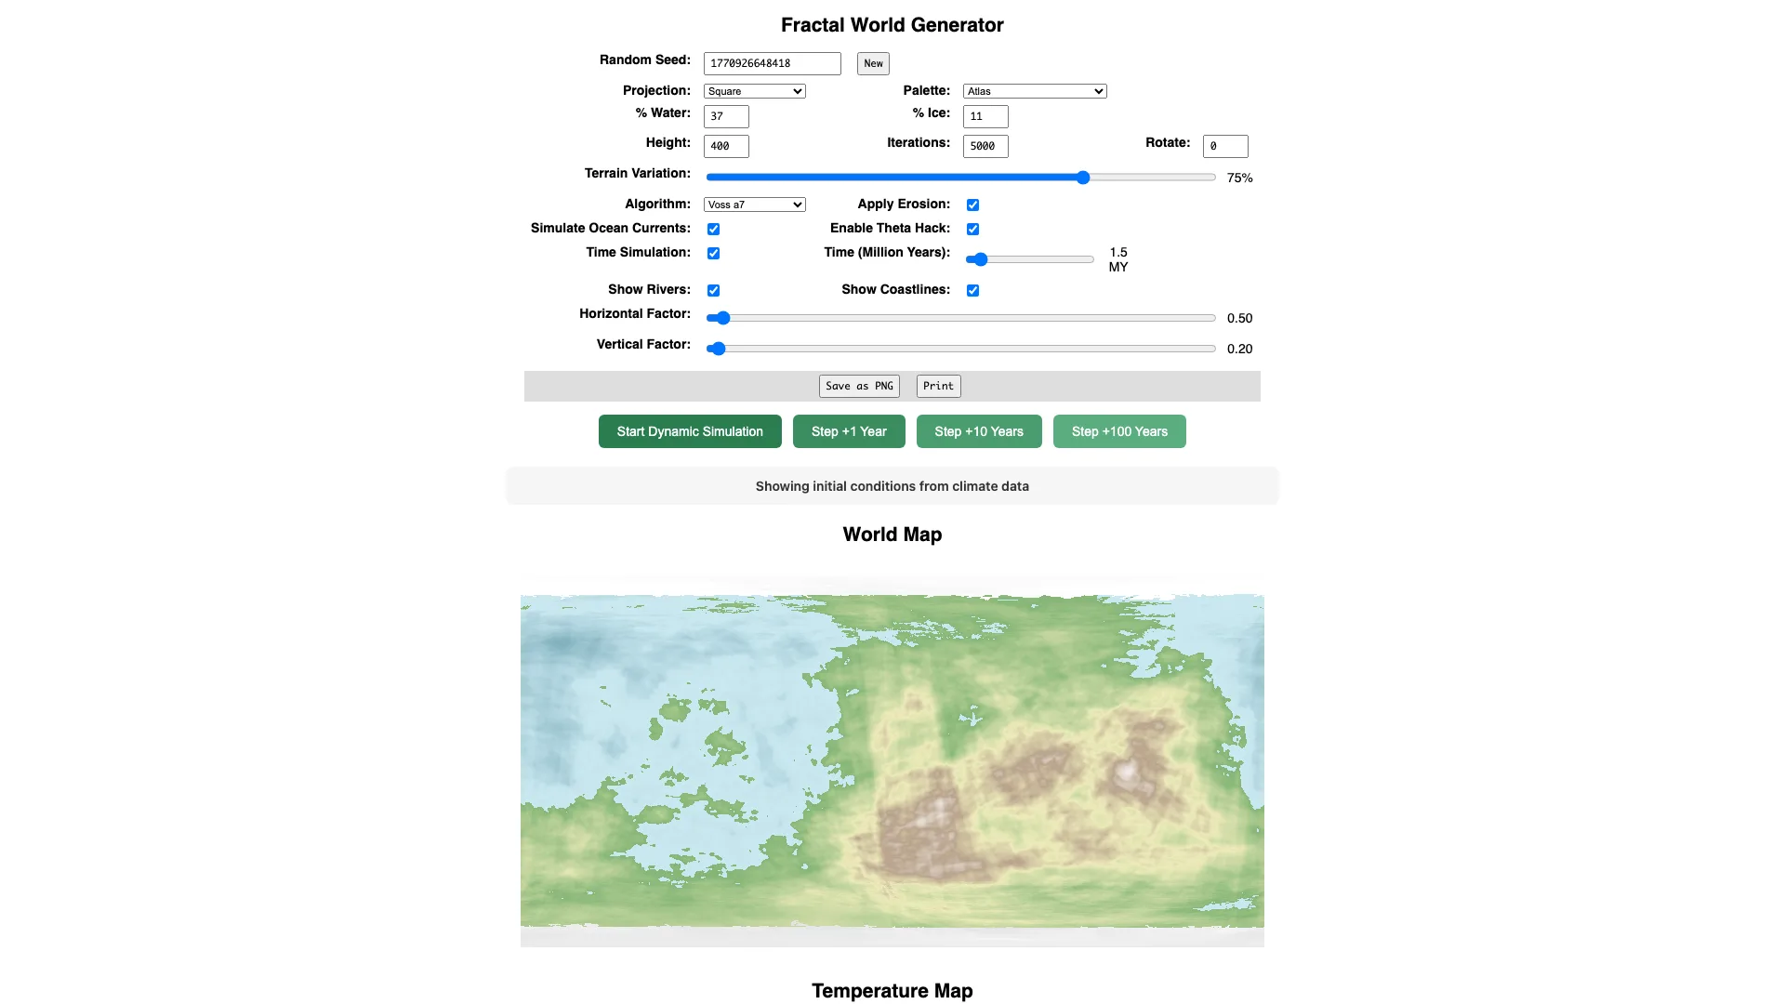
Task: Click the Random Seed input field
Action: (772, 63)
